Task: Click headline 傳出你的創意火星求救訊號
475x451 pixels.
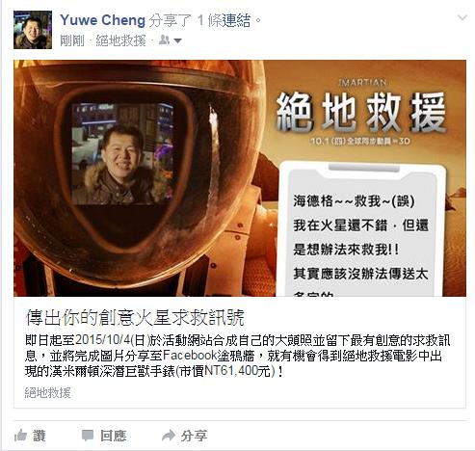Action: click(x=135, y=317)
